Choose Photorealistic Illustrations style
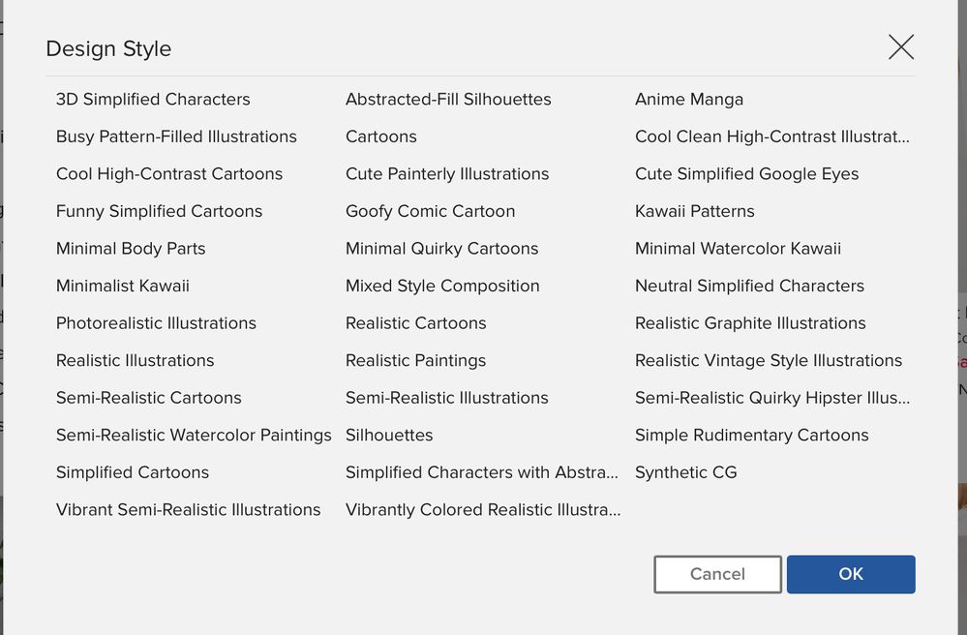Image resolution: width=967 pixels, height=635 pixels. [156, 323]
